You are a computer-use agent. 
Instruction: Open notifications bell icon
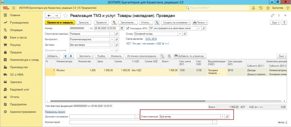point(253,8)
